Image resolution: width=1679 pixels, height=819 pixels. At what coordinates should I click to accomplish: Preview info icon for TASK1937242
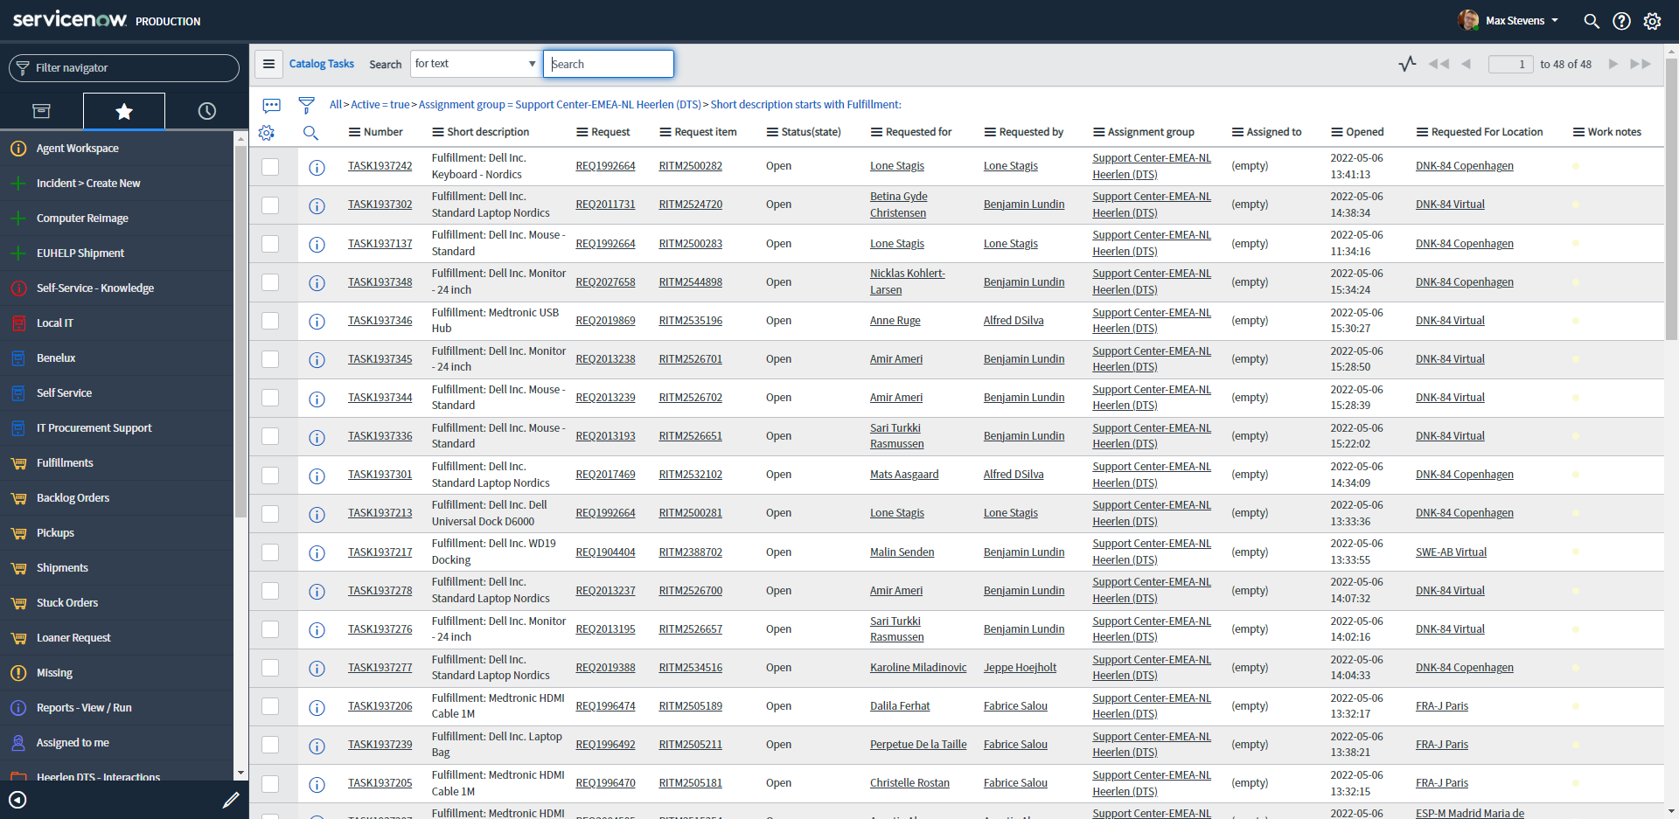(x=317, y=167)
